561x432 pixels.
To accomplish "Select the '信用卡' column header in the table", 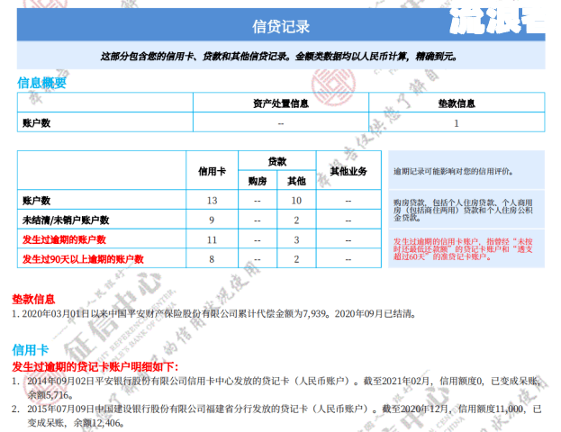I will [x=212, y=171].
